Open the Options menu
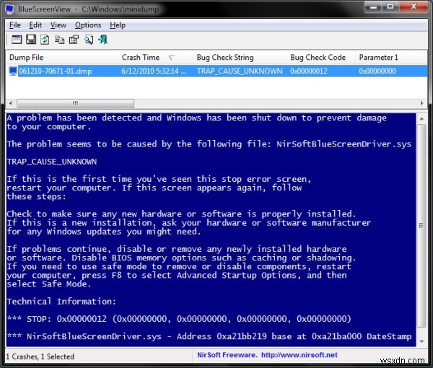Image resolution: width=433 pixels, height=368 pixels. [x=88, y=25]
